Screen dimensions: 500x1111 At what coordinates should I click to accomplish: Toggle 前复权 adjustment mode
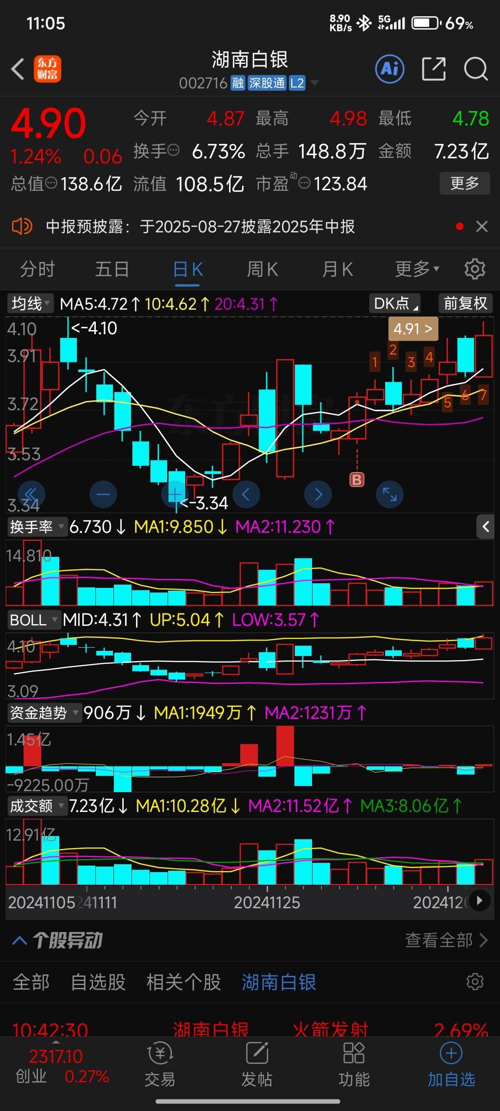coord(465,304)
